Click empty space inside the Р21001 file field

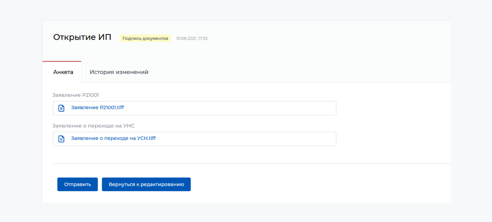(246, 108)
